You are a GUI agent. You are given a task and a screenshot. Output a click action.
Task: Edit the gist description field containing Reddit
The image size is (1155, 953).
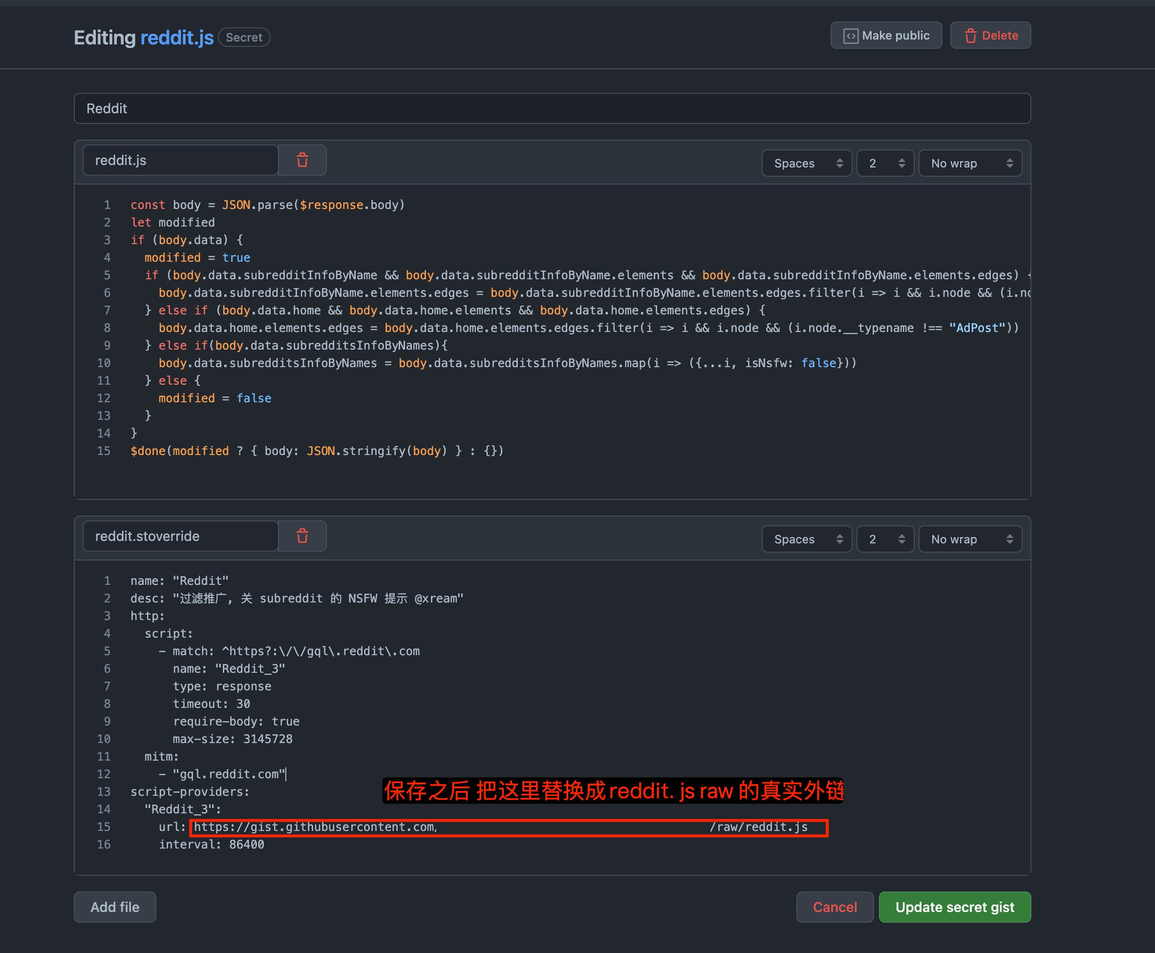(x=552, y=109)
